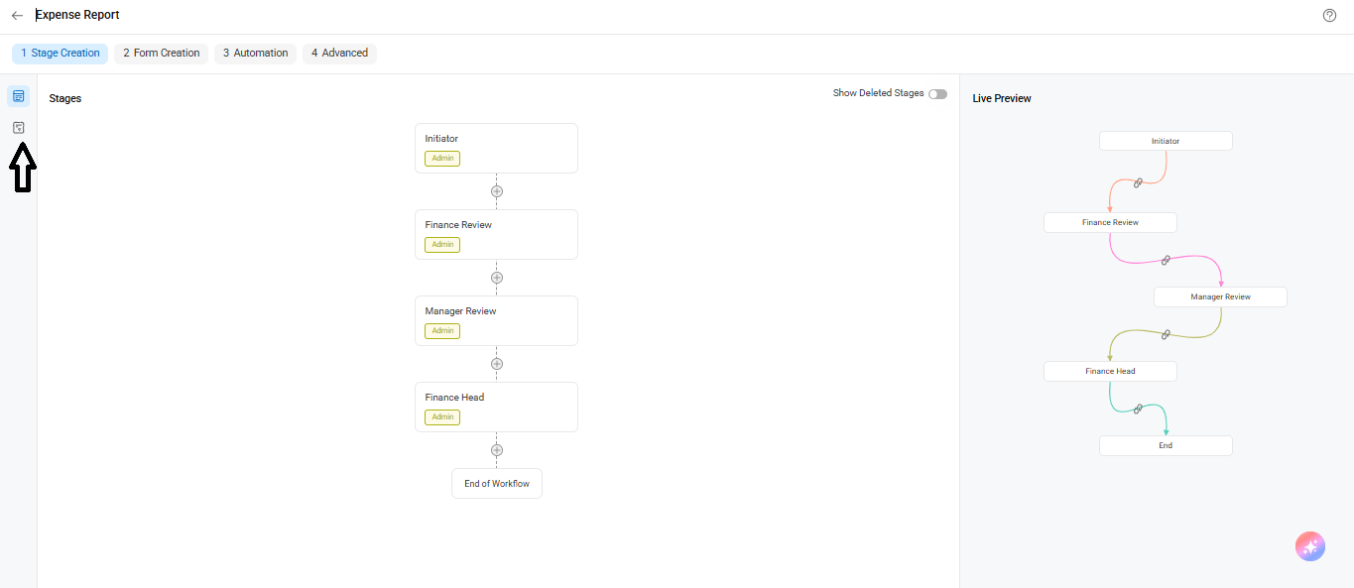Click link icon between Initiator and Finance Review preview
Image resolution: width=1354 pixels, height=588 pixels.
1138,182
